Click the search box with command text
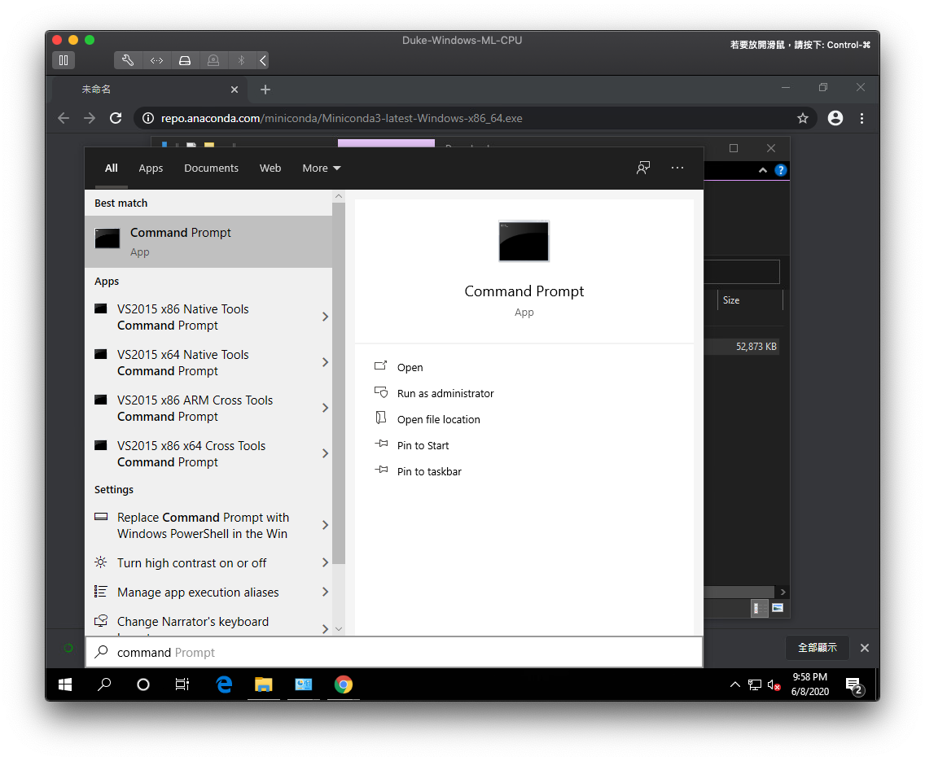This screenshot has width=925, height=761. coord(394,652)
